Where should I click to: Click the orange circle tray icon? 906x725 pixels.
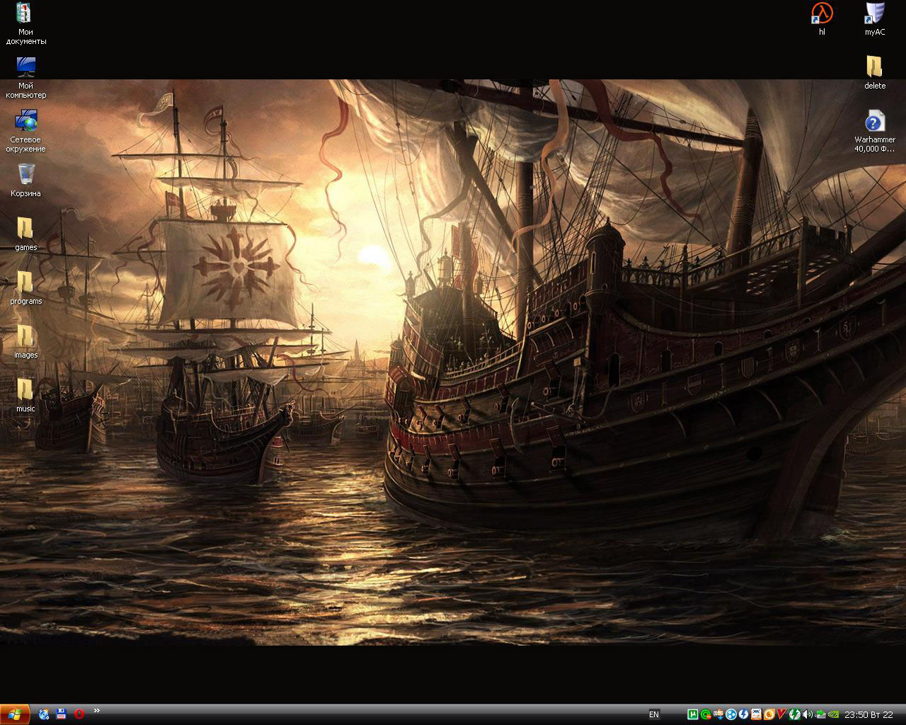pos(769,714)
